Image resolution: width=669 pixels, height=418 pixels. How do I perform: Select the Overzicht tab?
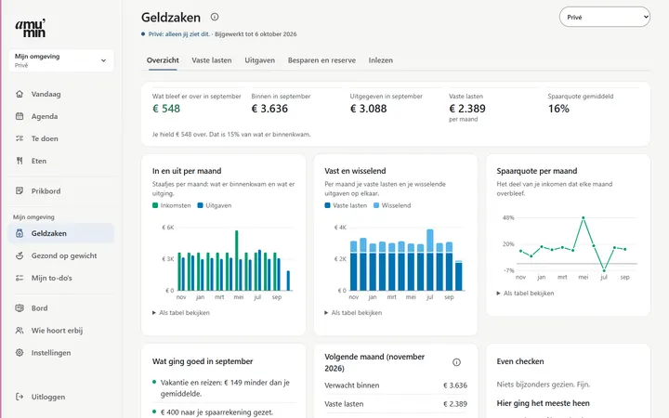(163, 60)
